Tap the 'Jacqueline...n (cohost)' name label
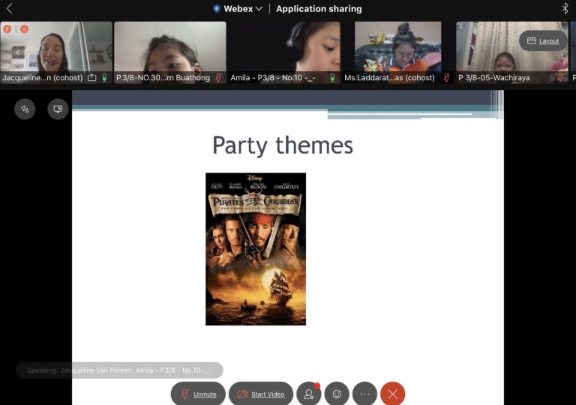The width and height of the screenshot is (576, 405). tap(43, 77)
